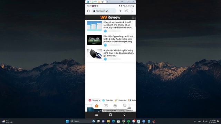This screenshot has height=124, width=221.
Task: Click the blue profile icon in the window title bar
Action: click(x=88, y=2)
